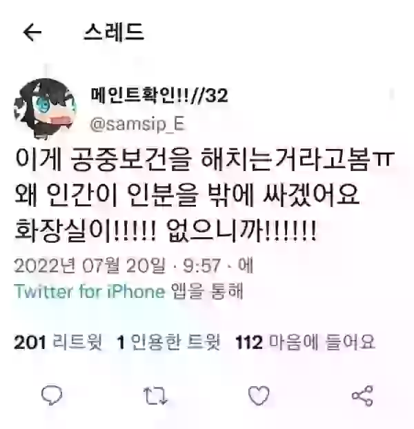This screenshot has width=414, height=429.
Task: Open the @samsip_E handle
Action: pyautogui.click(x=137, y=124)
